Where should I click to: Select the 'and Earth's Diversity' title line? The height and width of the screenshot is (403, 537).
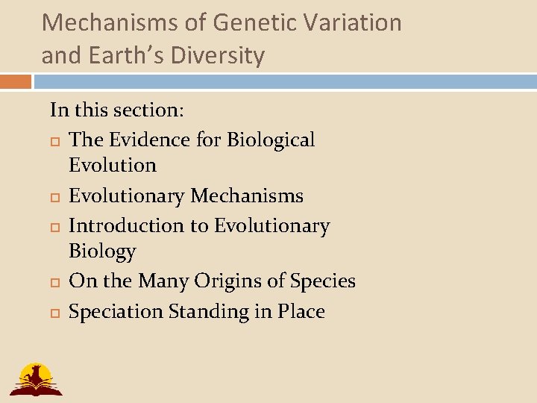tap(153, 55)
